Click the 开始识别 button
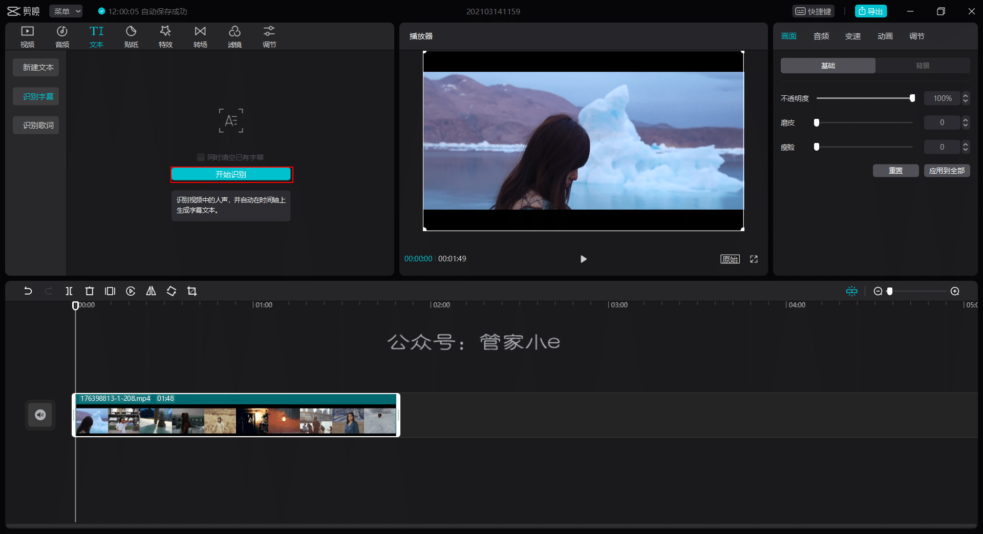This screenshot has width=983, height=534. point(231,174)
